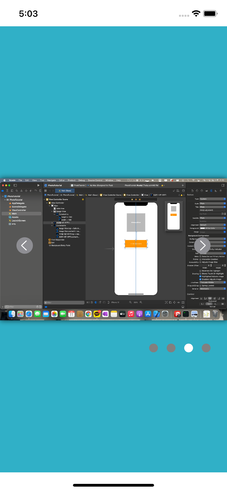Open the Source Control menu

click(x=95, y=180)
